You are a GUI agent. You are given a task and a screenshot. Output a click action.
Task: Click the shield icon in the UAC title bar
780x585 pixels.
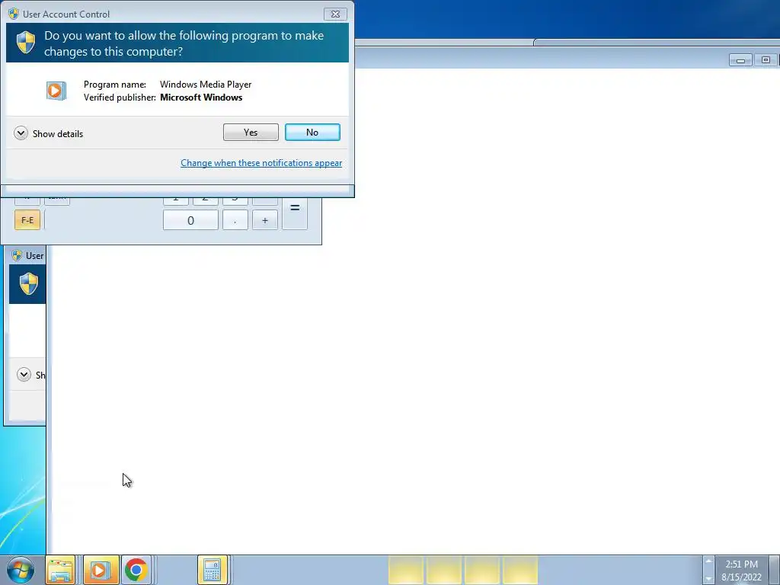click(14, 14)
